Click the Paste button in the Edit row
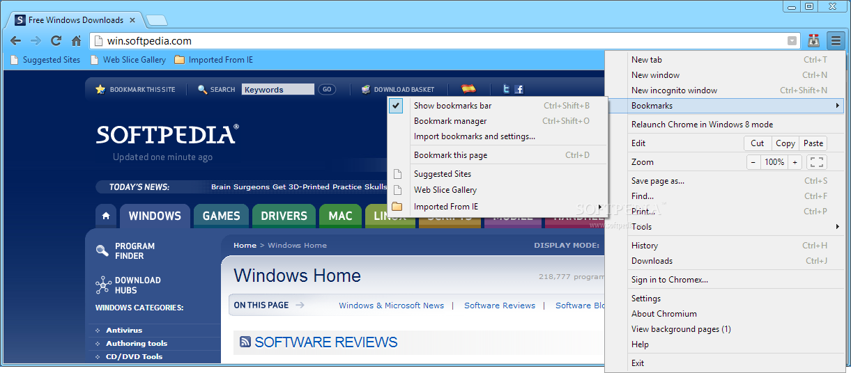 point(813,143)
